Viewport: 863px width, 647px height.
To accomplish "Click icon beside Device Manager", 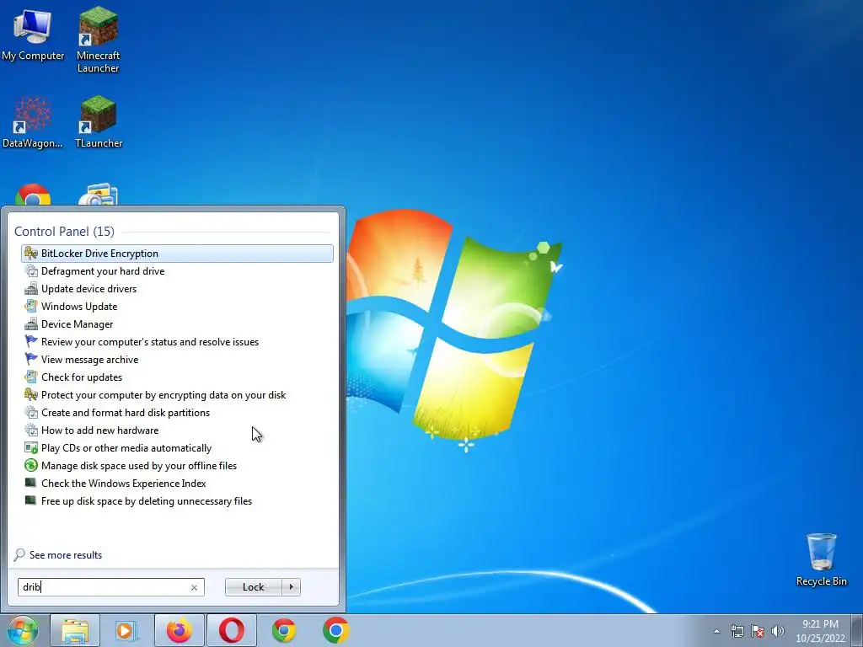I will click(31, 324).
